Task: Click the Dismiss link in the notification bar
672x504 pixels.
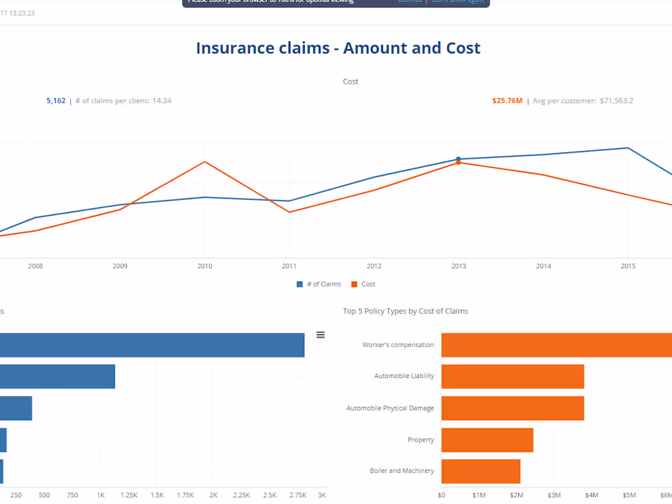Action: [x=410, y=1]
